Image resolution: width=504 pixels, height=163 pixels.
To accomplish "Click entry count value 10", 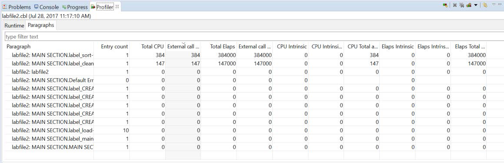I will click(x=126, y=130).
